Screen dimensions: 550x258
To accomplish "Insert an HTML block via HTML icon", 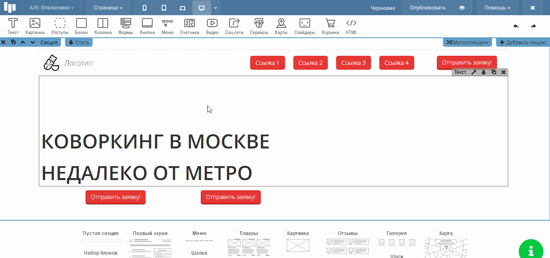I will (x=351, y=26).
